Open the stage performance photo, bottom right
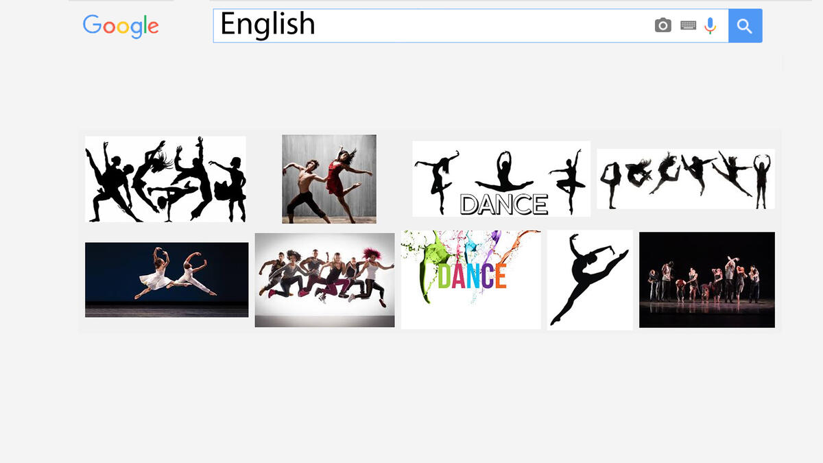 click(x=707, y=279)
